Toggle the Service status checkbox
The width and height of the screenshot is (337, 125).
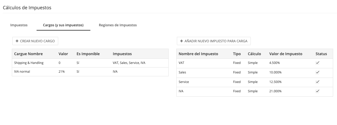coord(317,82)
